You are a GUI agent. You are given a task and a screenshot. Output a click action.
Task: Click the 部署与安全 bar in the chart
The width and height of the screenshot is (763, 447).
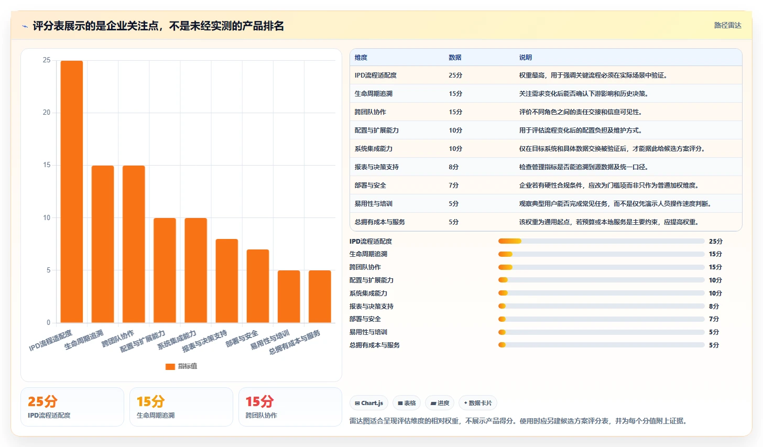(x=258, y=286)
